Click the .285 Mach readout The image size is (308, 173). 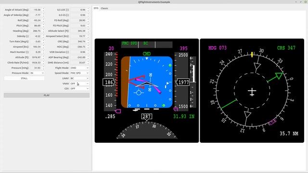coord(110,116)
